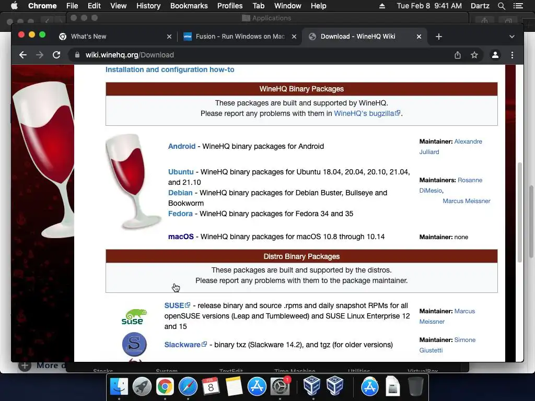Open the Tab menu

pyautogui.click(x=259, y=6)
